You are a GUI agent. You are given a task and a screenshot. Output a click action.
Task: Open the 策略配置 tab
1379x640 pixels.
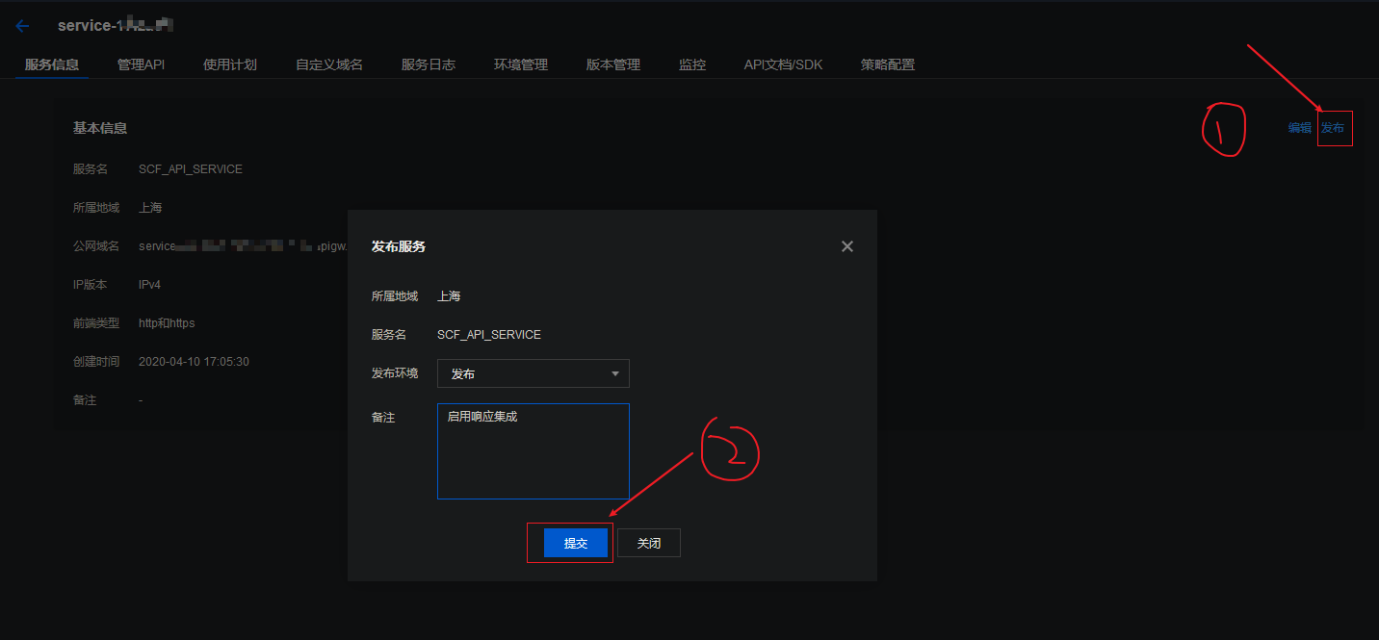pos(888,64)
